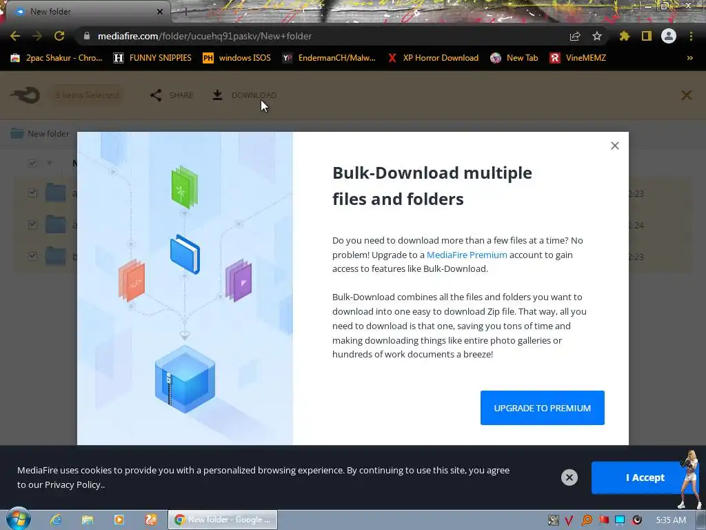This screenshot has width=706, height=530.
Task: Close the Bulk-Download dialog
Action: 614,146
